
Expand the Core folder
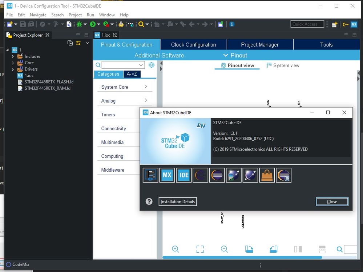pyautogui.click(x=13, y=63)
